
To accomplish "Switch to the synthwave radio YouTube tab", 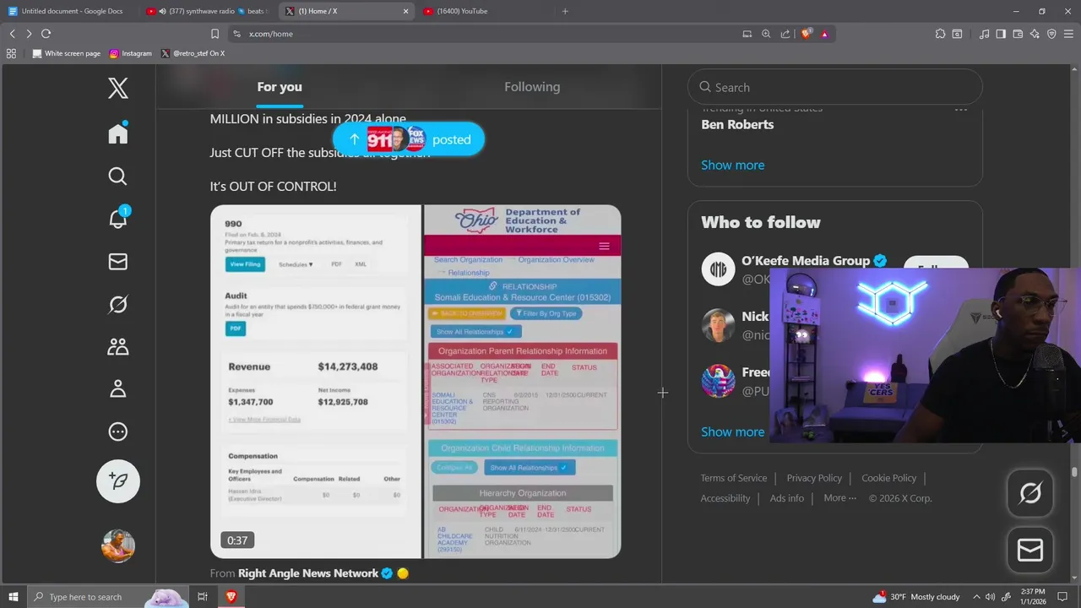I will (x=208, y=11).
